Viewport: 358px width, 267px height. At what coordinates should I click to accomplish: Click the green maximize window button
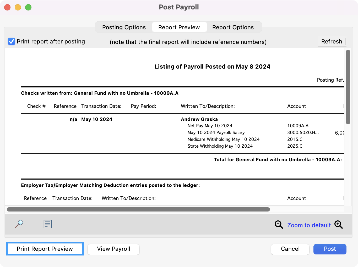click(x=28, y=7)
